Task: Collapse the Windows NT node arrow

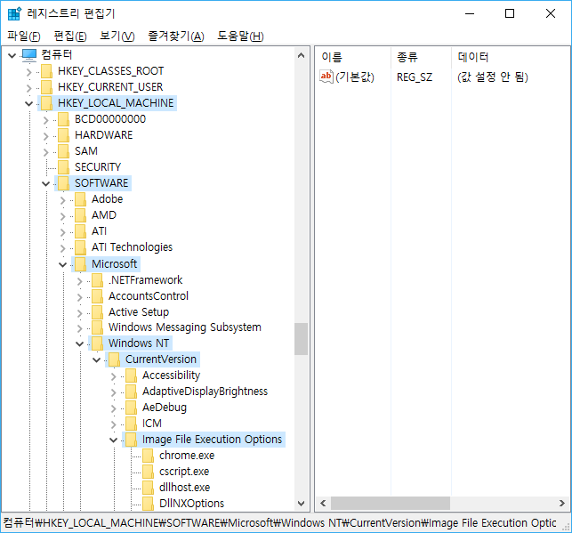Action: pos(79,344)
